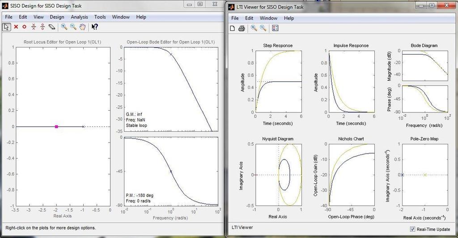The height and width of the screenshot is (238, 458).
Task: Minimize the SISO Design window
Action: point(190,4)
